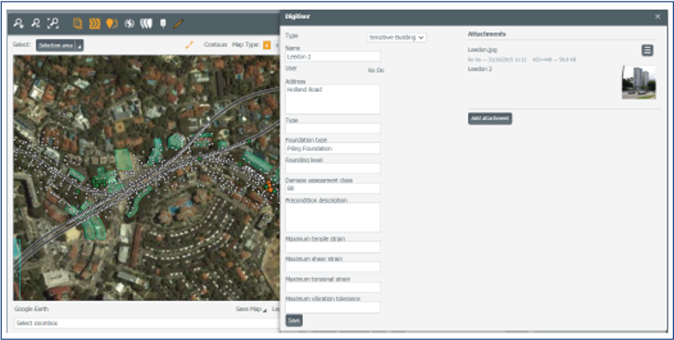Click the Maximum tensile strain field
The image size is (674, 340).
point(333,246)
